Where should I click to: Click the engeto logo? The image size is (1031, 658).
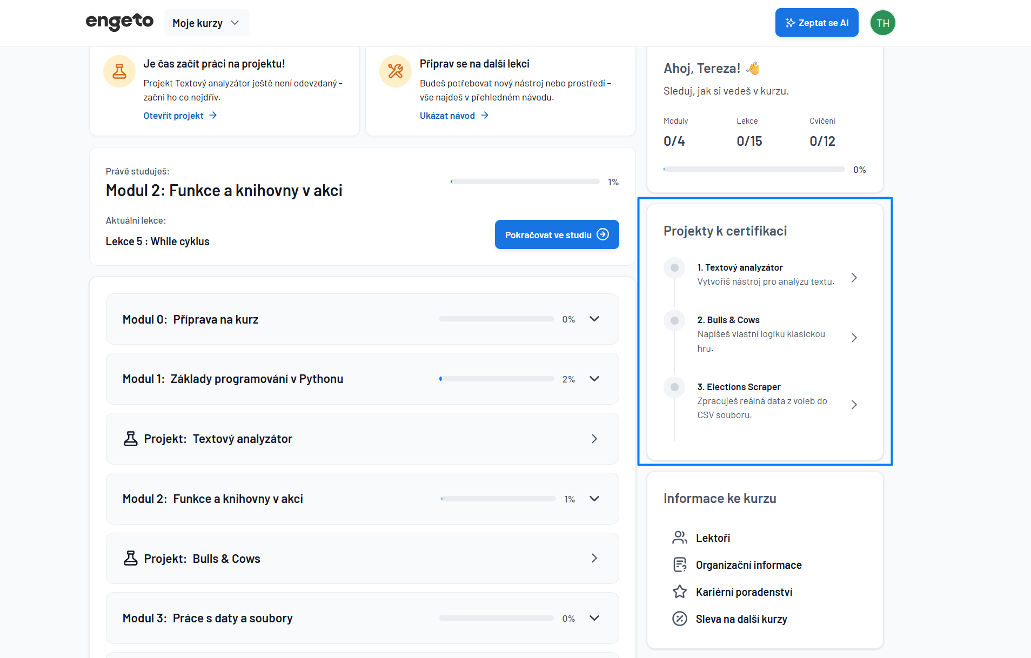tap(119, 22)
